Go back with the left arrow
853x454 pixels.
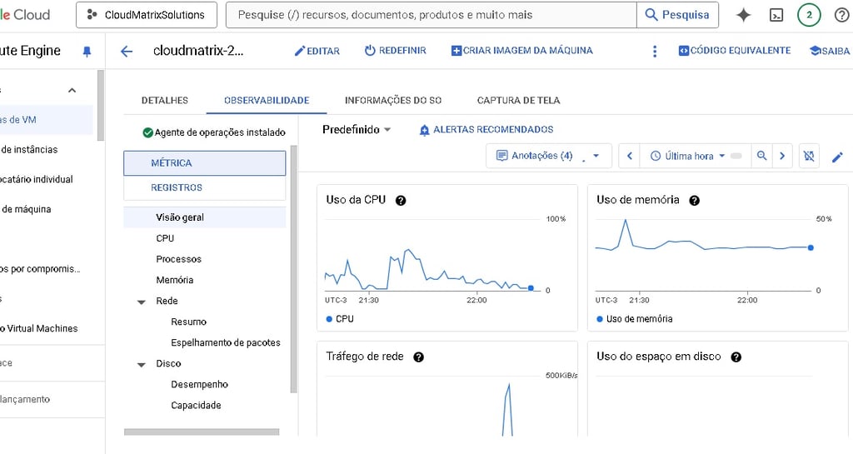pos(127,51)
